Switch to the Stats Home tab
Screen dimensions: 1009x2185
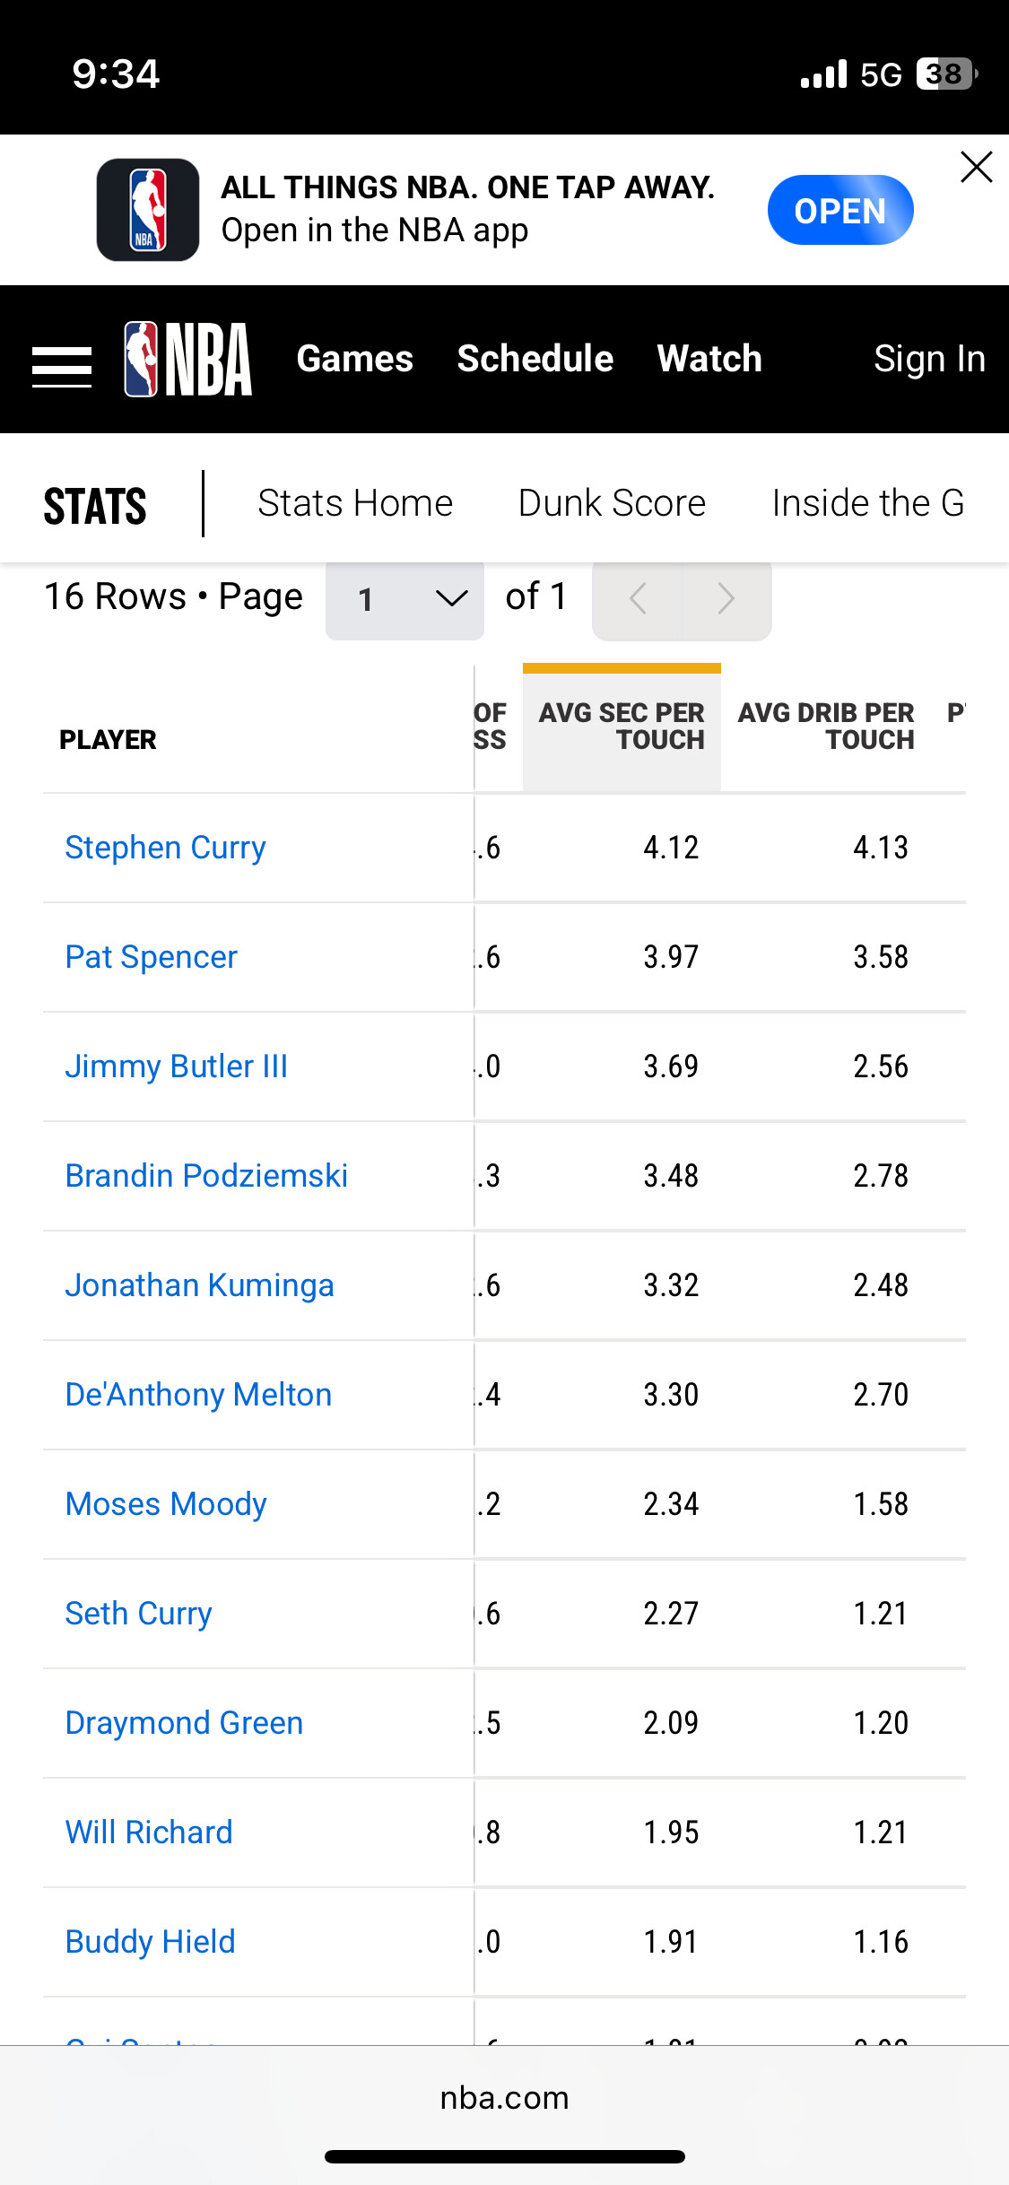pos(355,503)
